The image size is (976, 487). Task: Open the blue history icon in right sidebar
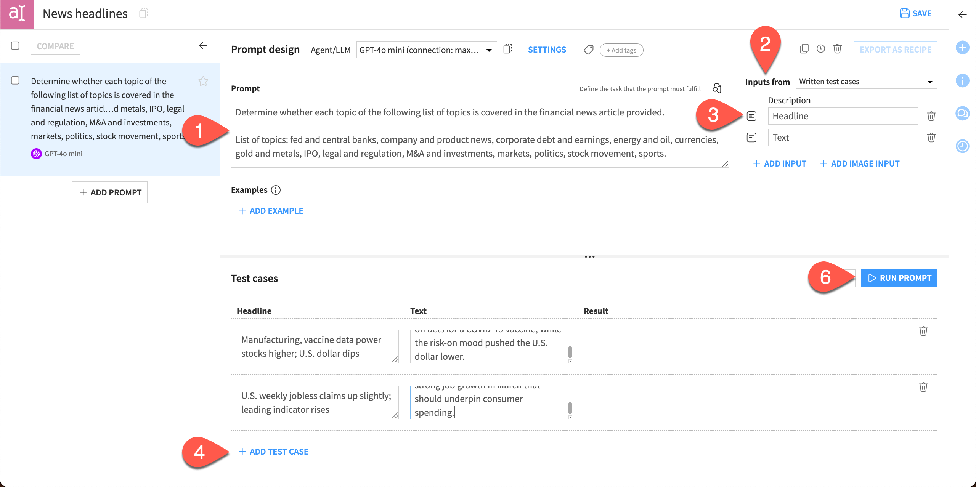[x=963, y=146]
